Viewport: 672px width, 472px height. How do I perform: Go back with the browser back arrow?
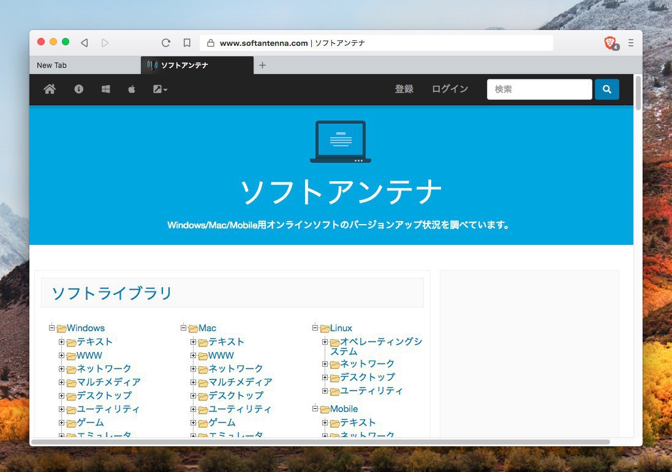tap(85, 43)
